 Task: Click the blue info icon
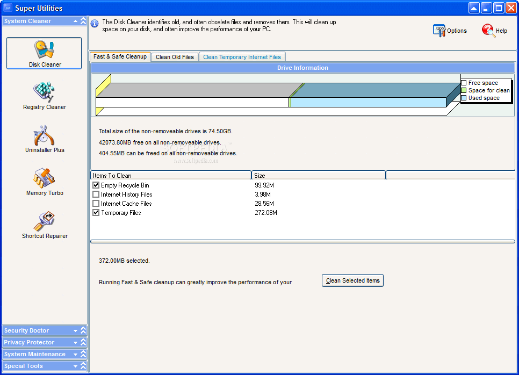pos(95,24)
